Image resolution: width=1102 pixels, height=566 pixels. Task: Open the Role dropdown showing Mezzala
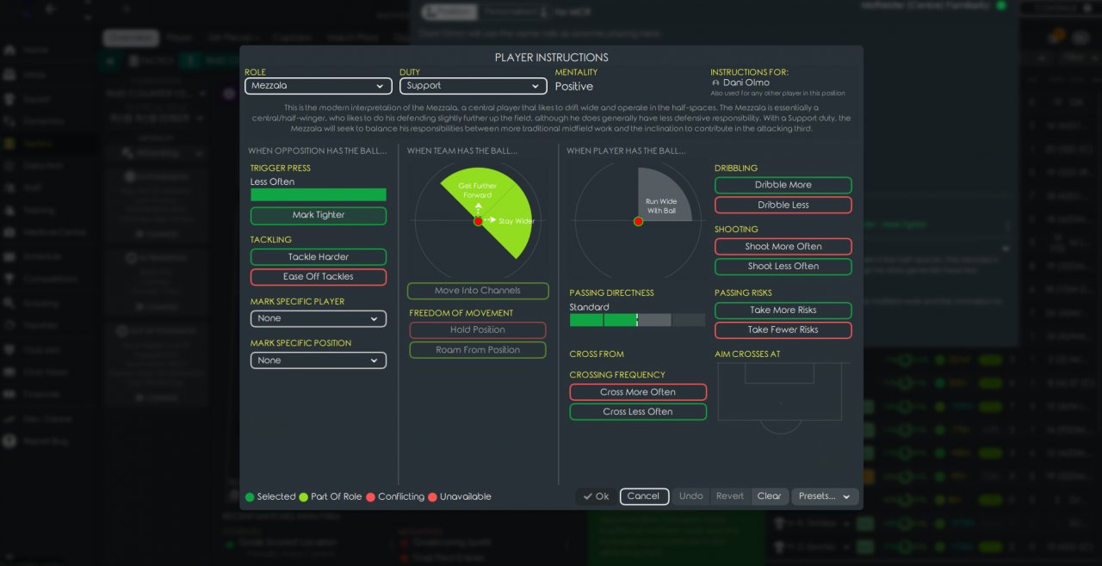tap(319, 86)
